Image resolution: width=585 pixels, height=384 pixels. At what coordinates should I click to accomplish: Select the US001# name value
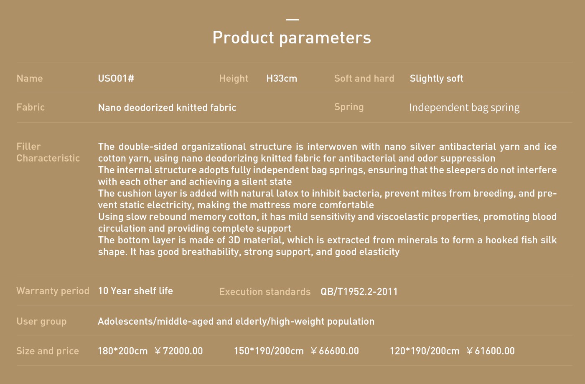116,78
